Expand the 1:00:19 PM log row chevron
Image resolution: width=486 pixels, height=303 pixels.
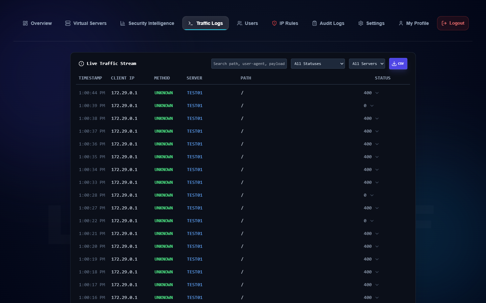(377, 259)
